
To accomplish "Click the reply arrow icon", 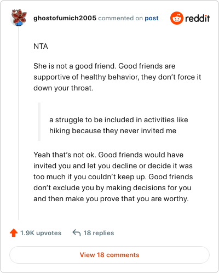I will click(x=77, y=233).
